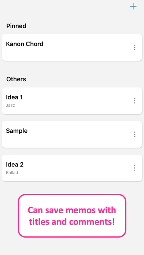Open the three-dot menu for Idea 1
144x255 pixels.
134,101
